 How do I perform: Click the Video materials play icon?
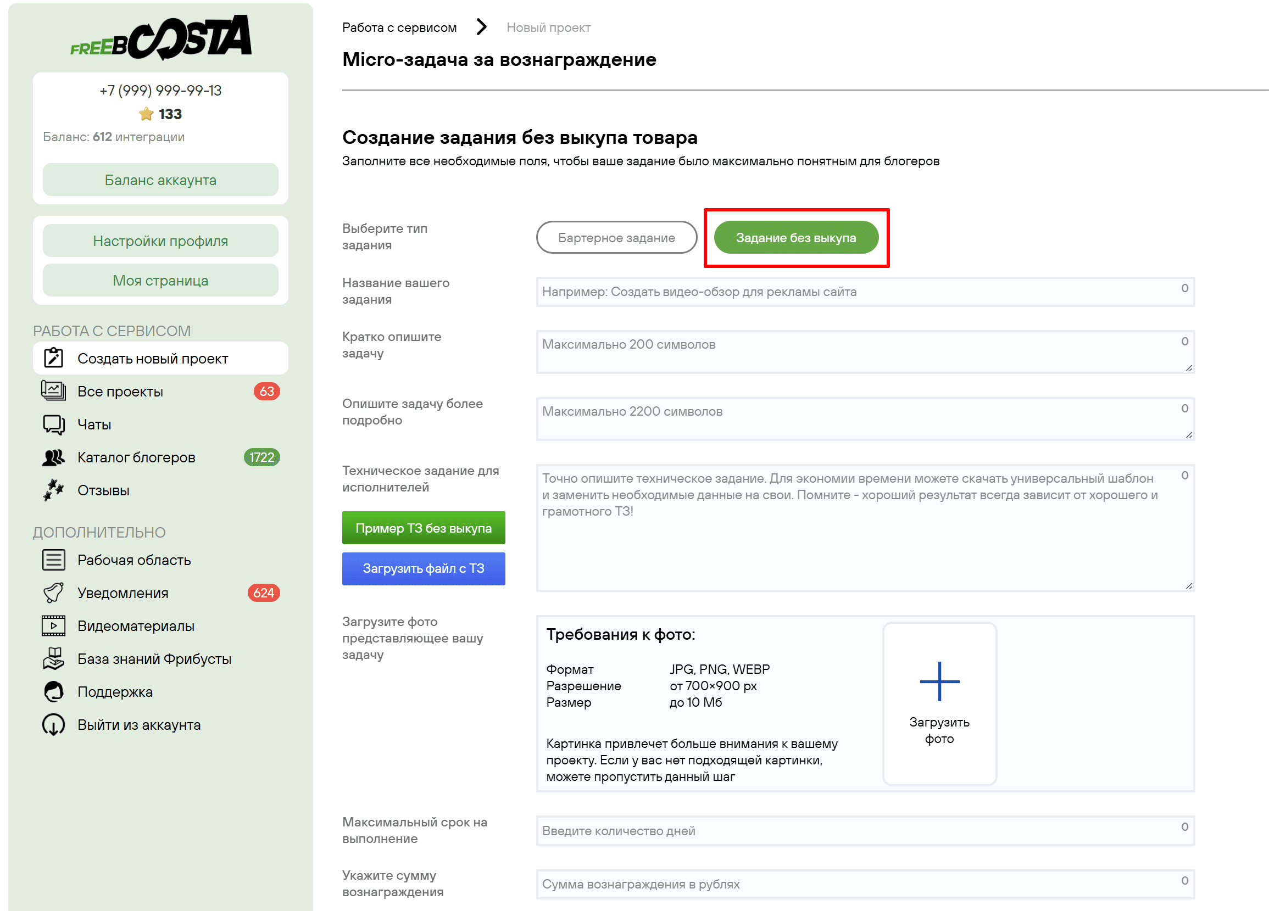(x=54, y=625)
